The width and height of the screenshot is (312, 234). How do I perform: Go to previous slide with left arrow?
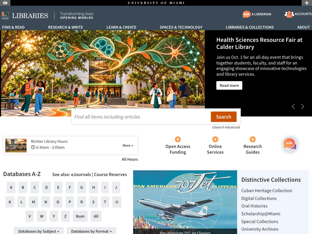tap(293, 107)
